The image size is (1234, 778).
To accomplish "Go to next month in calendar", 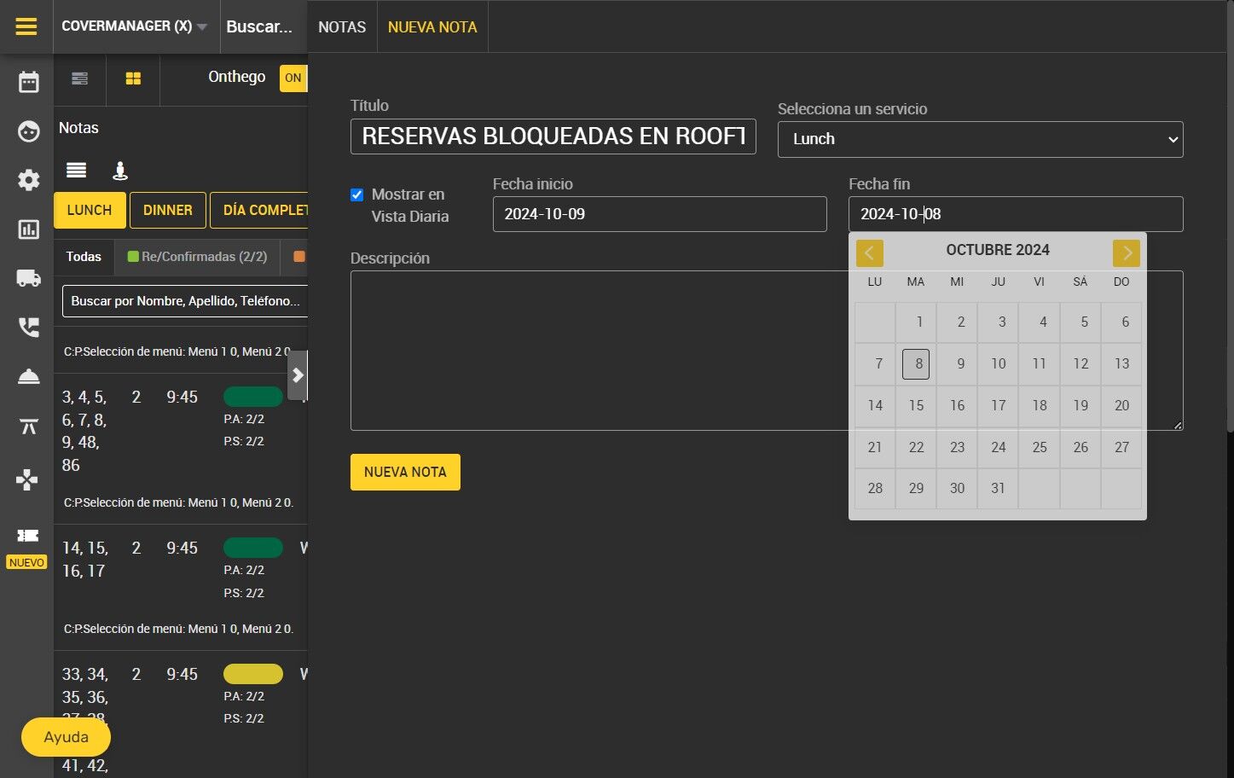I will (x=1126, y=253).
